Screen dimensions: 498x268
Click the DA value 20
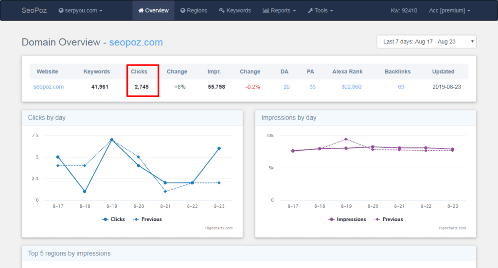(286, 87)
